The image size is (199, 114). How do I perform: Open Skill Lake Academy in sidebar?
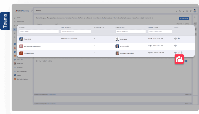(x=23, y=79)
